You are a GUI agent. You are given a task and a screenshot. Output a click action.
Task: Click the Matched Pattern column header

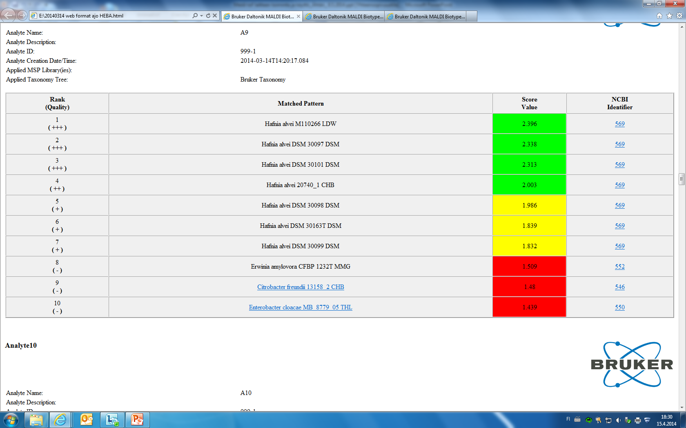pos(301,104)
